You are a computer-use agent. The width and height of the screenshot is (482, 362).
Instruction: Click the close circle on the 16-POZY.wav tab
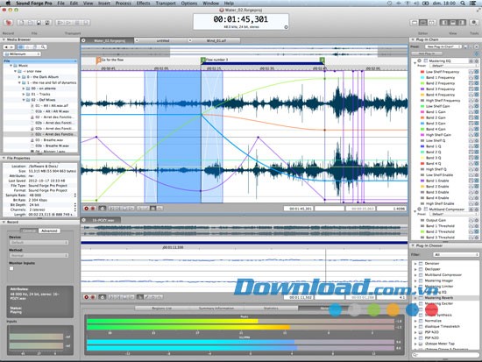click(83, 220)
